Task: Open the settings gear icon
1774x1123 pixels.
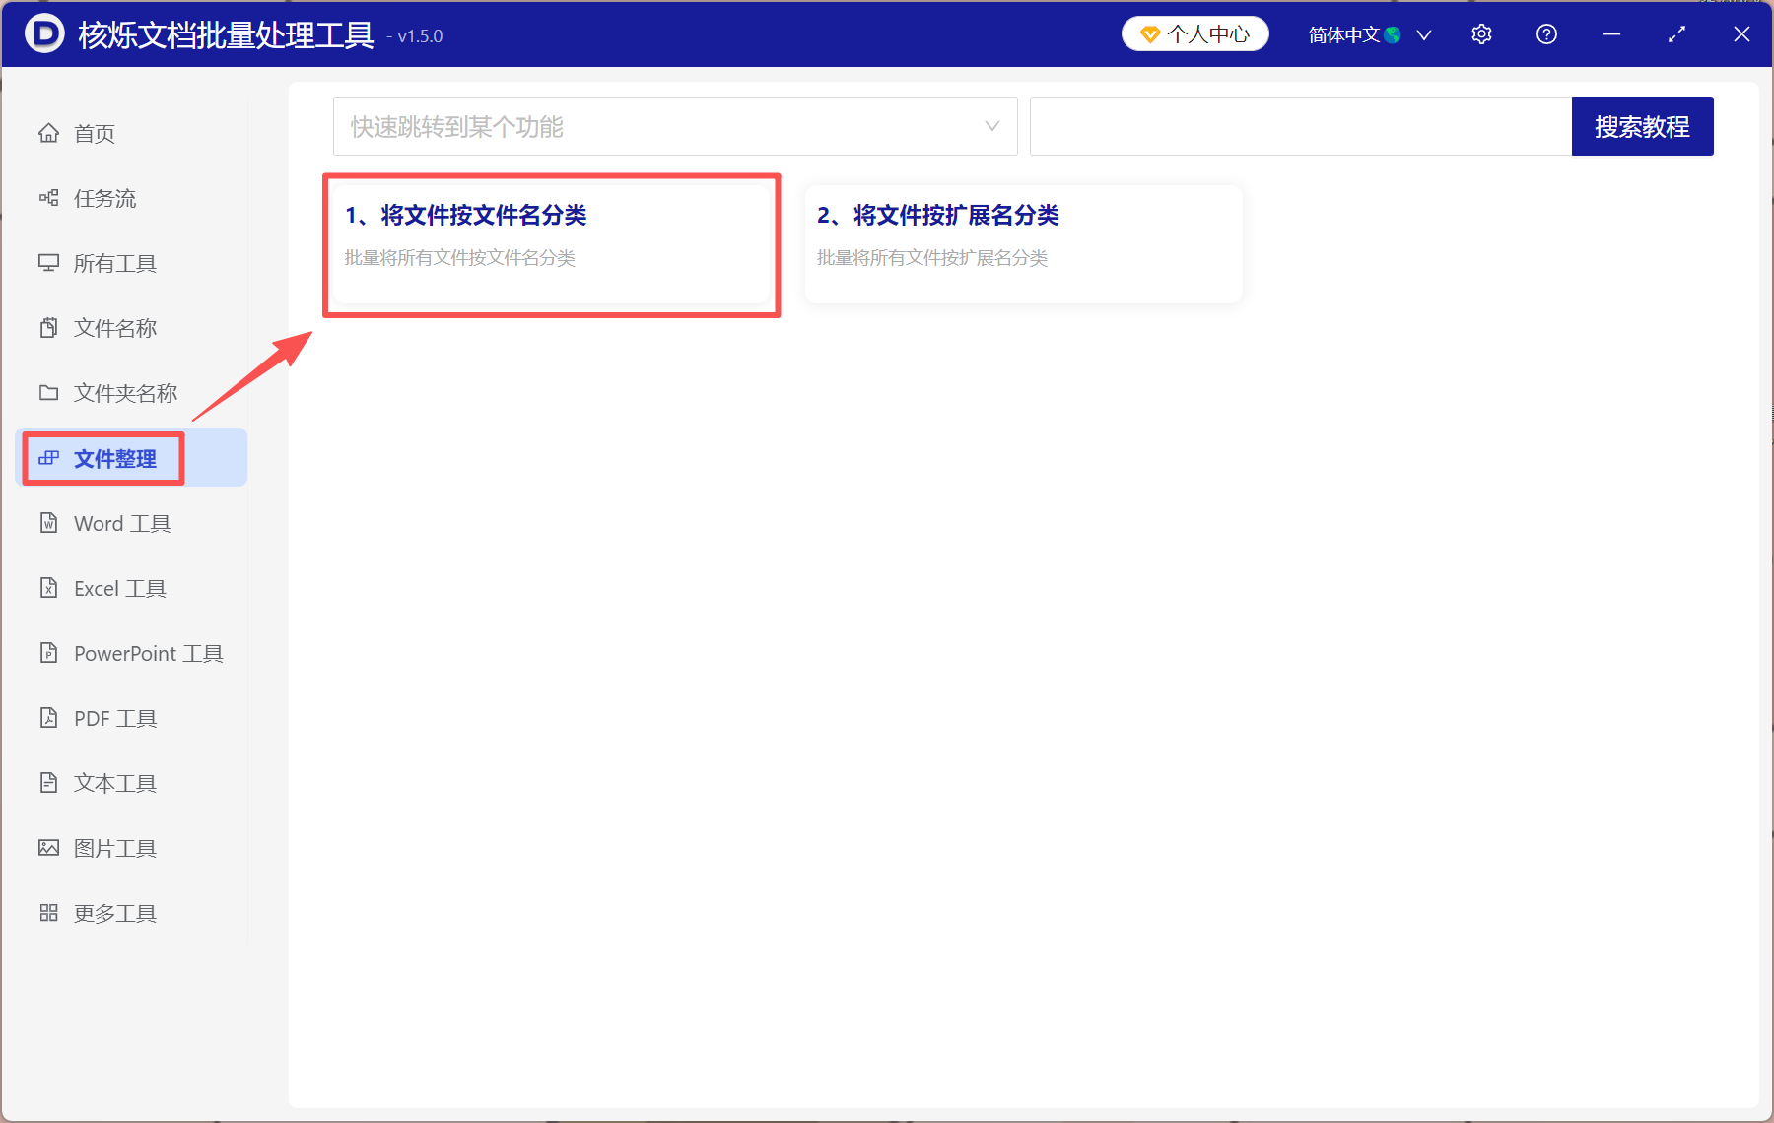Action: point(1481,33)
